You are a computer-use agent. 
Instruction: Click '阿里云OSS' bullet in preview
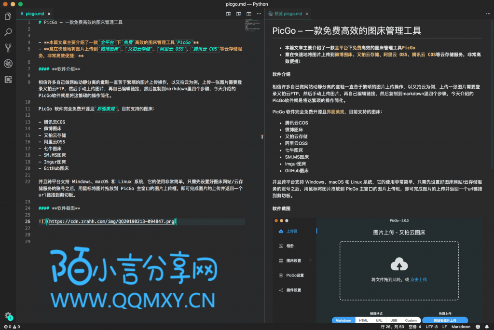[296, 143]
